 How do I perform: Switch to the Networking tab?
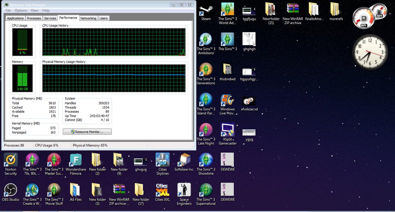[88, 18]
